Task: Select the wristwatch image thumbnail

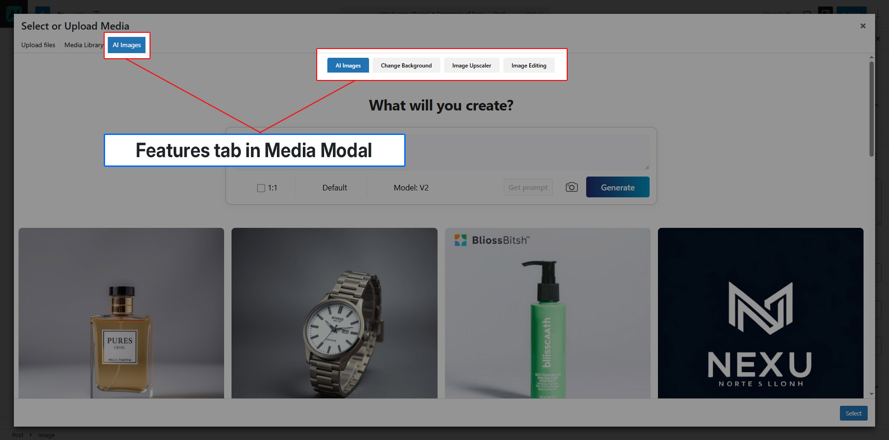Action: coord(334,313)
